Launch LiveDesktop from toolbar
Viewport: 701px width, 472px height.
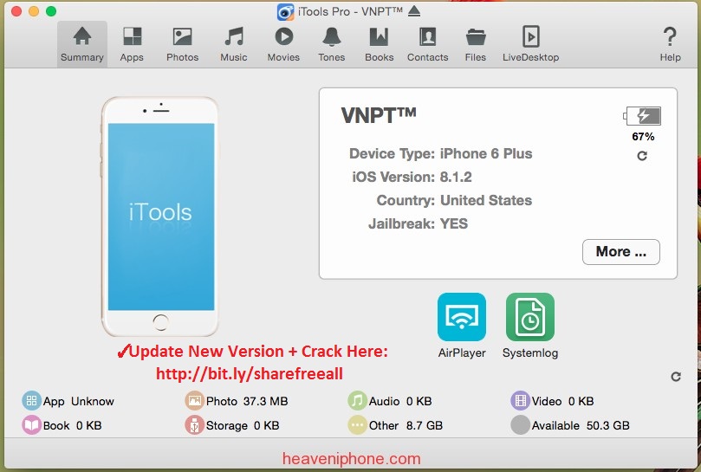(530, 44)
